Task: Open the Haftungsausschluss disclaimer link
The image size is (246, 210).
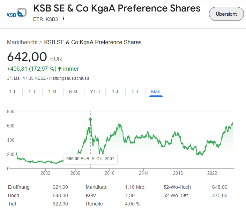Action: click(x=69, y=78)
